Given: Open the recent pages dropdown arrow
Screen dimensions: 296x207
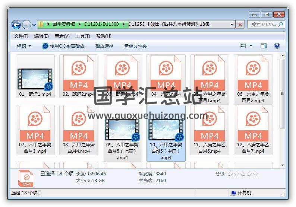Looking at the screenshot, I should tap(34, 25).
